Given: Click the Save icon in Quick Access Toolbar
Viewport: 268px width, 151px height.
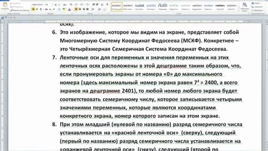Looking at the screenshot, I should (x=3, y=18).
